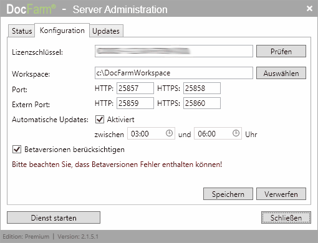The image size is (318, 243).
Task: Open the clock picker for 06:00 end time
Action: coord(236,133)
